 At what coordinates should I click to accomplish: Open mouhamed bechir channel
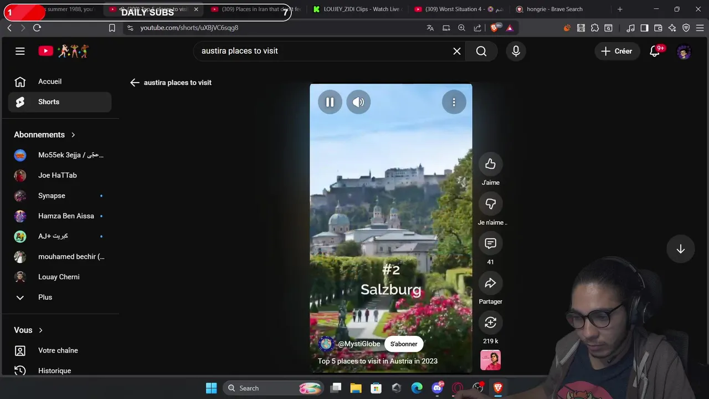tap(60, 257)
